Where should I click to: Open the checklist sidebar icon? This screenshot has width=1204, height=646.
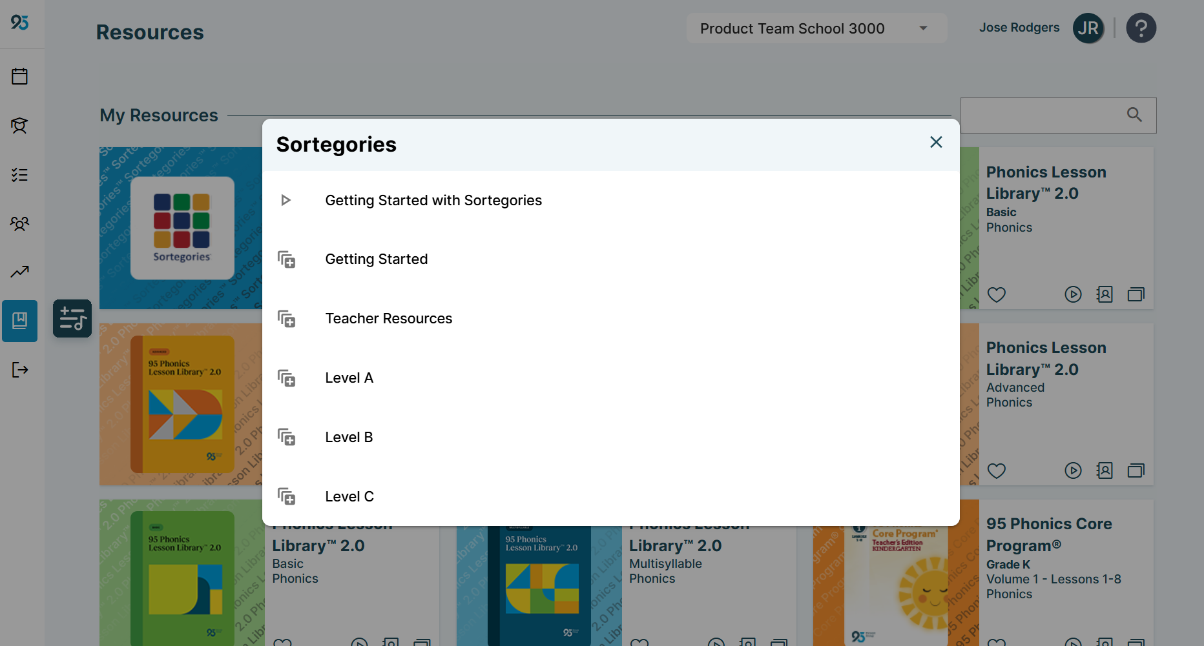pyautogui.click(x=19, y=174)
